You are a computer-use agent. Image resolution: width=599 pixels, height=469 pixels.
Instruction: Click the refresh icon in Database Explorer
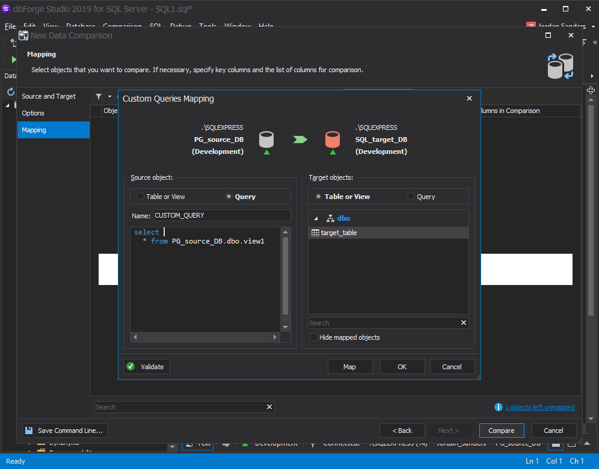tap(11, 91)
